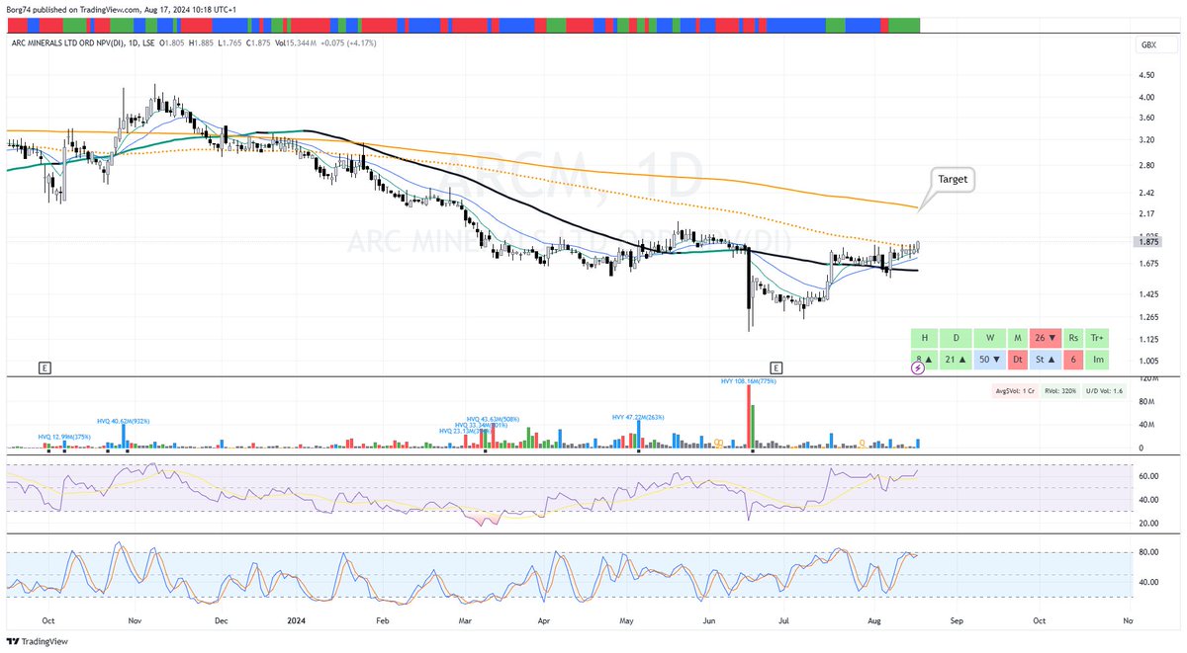Click the 4.50 price axis label
The height and width of the screenshot is (653, 1187).
point(1147,75)
